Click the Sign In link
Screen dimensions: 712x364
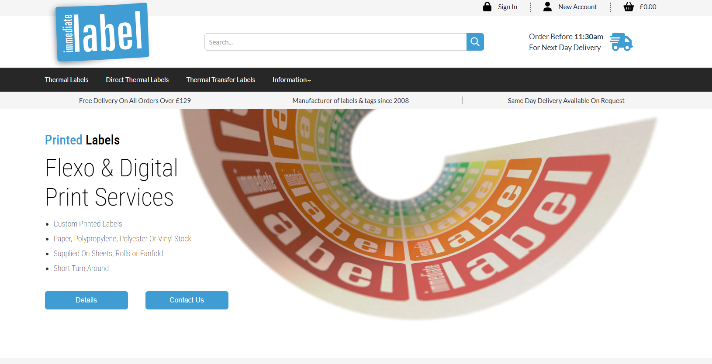coord(507,7)
